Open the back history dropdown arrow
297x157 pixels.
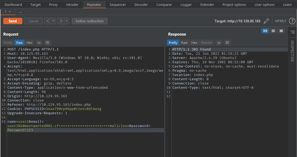[x=54, y=21]
